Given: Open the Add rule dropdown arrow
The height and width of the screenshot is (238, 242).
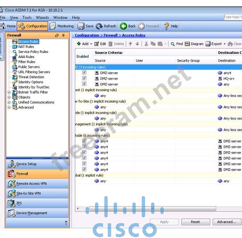Looking at the screenshot, I should click(91, 44).
